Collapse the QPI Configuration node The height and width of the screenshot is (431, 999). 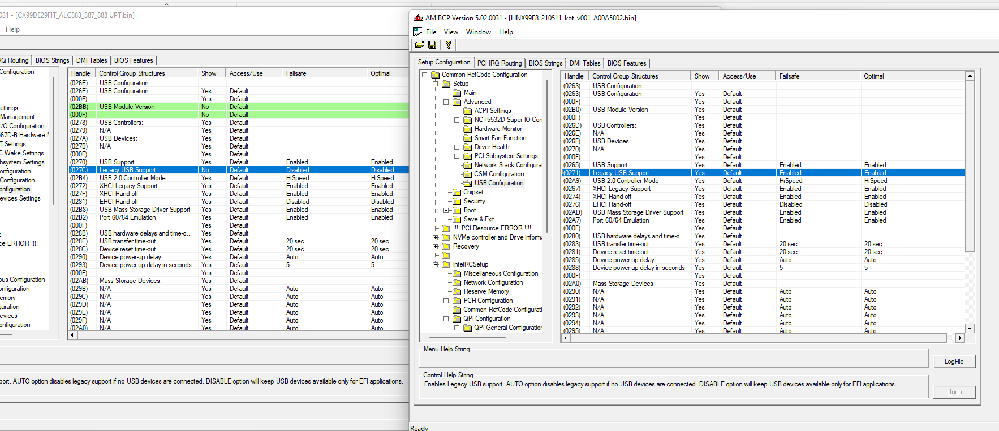446,319
